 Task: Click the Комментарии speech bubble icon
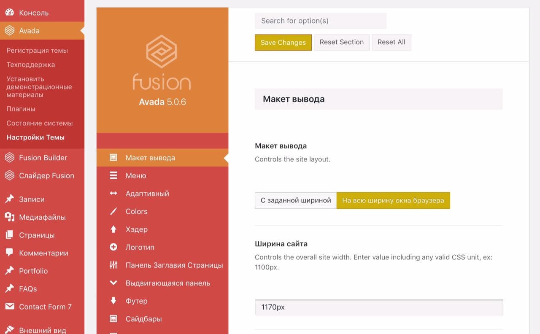(9, 253)
